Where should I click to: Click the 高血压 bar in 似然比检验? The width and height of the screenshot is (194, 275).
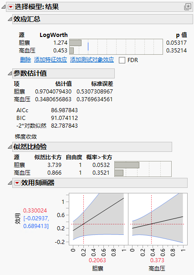click(119, 173)
